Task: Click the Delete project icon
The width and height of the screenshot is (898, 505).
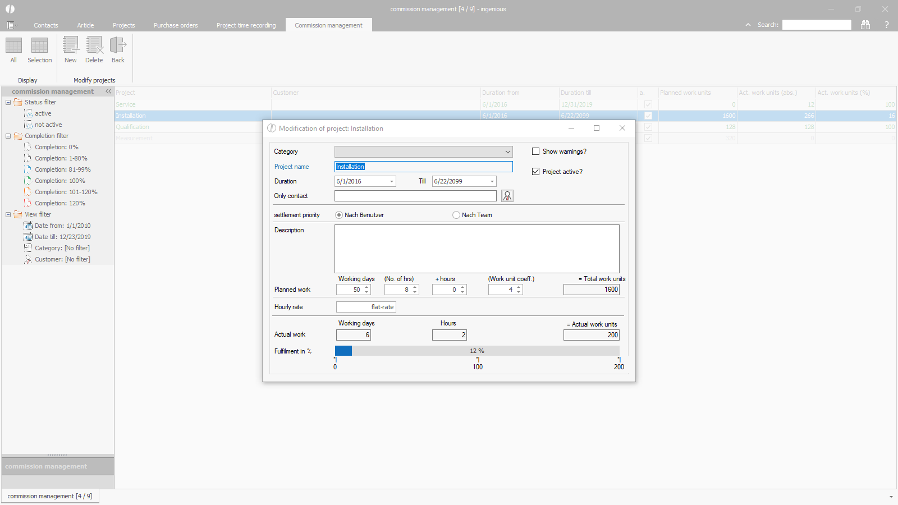Action: pyautogui.click(x=94, y=46)
